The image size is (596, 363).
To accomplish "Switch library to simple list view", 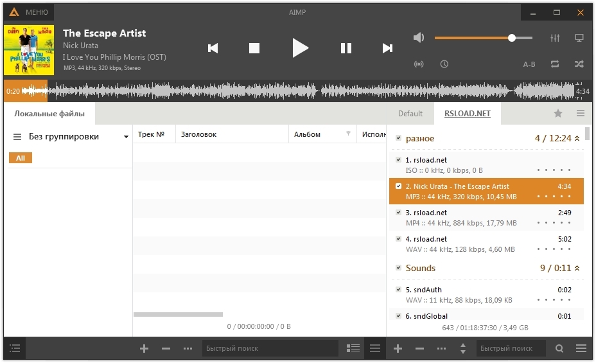I will [x=375, y=348].
